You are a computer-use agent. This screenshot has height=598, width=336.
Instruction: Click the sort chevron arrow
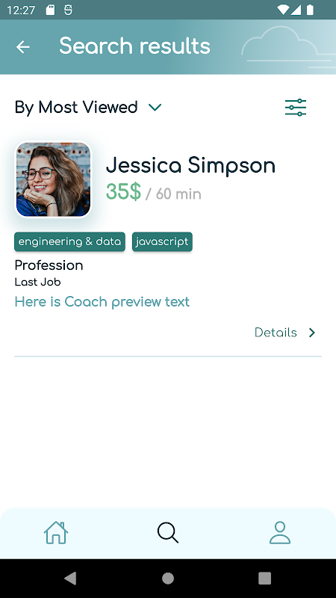pyautogui.click(x=155, y=108)
